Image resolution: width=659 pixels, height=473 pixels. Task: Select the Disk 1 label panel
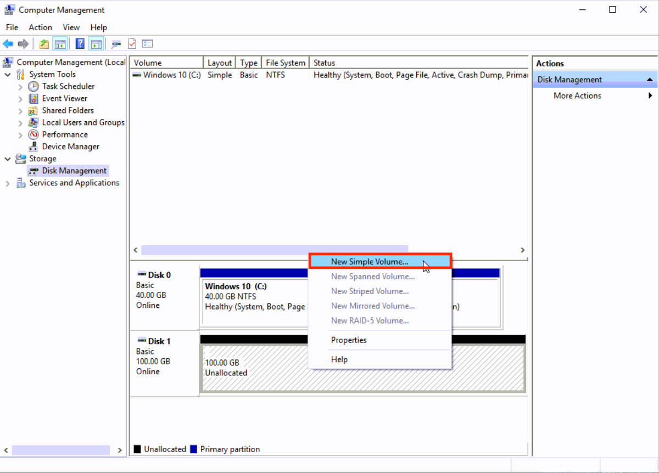pyautogui.click(x=165, y=363)
